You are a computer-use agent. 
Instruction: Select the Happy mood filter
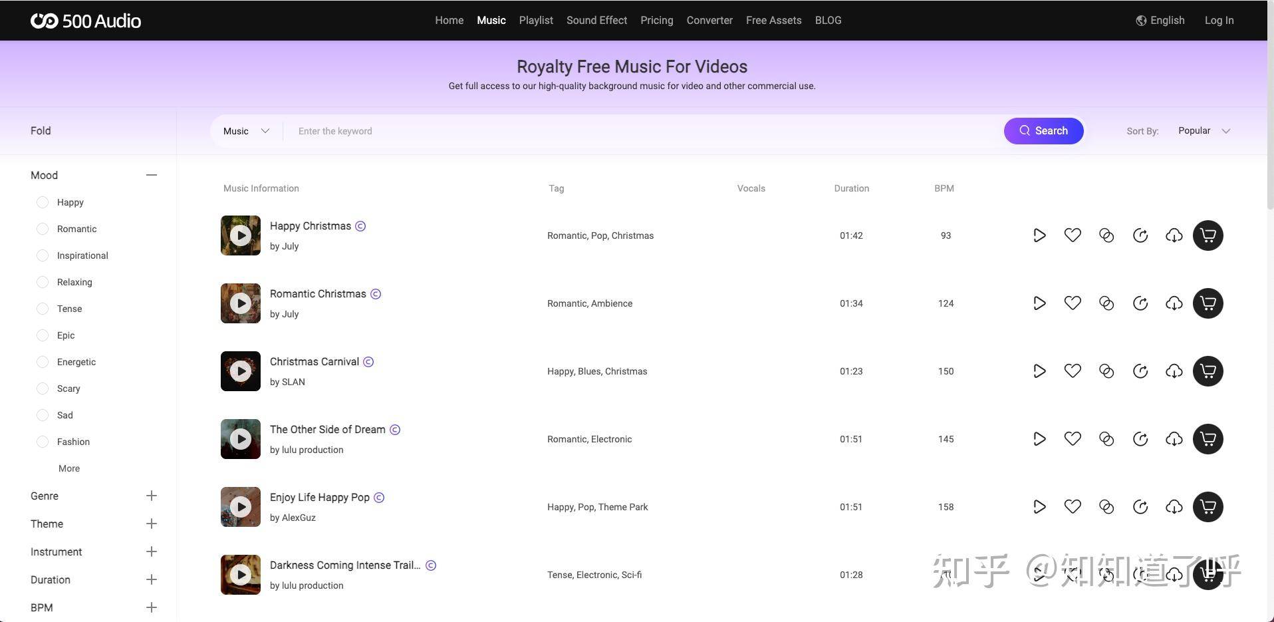coord(43,202)
